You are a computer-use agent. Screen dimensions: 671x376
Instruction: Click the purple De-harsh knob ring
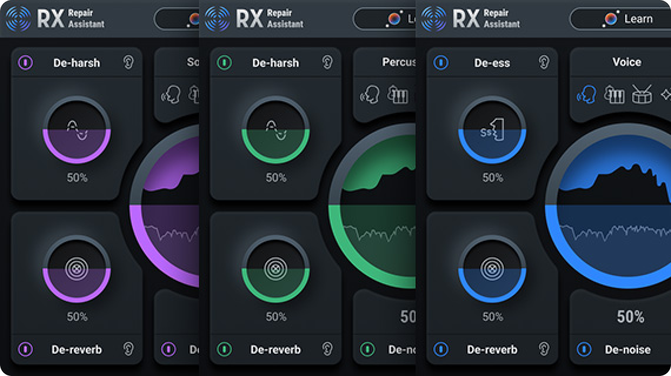pyautogui.click(x=77, y=130)
